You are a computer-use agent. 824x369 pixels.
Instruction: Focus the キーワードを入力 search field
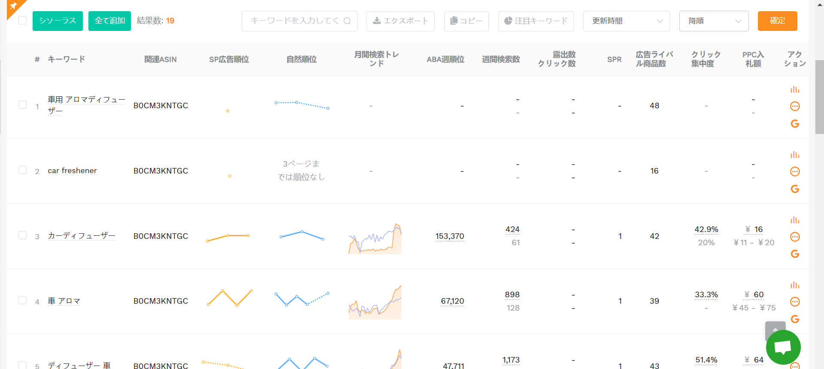tap(300, 21)
